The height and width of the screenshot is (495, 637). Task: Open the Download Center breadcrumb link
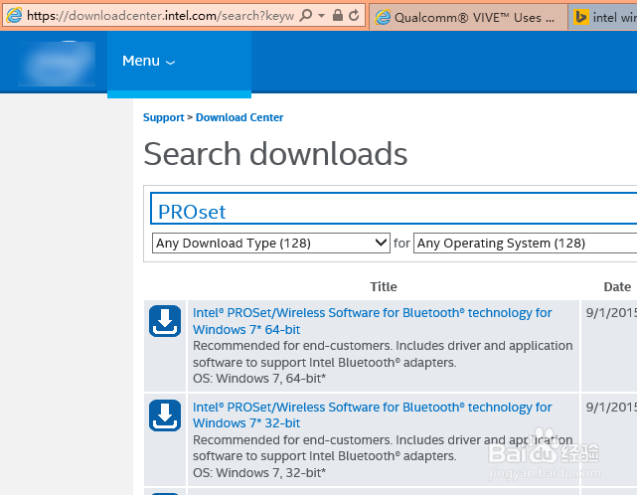(239, 117)
